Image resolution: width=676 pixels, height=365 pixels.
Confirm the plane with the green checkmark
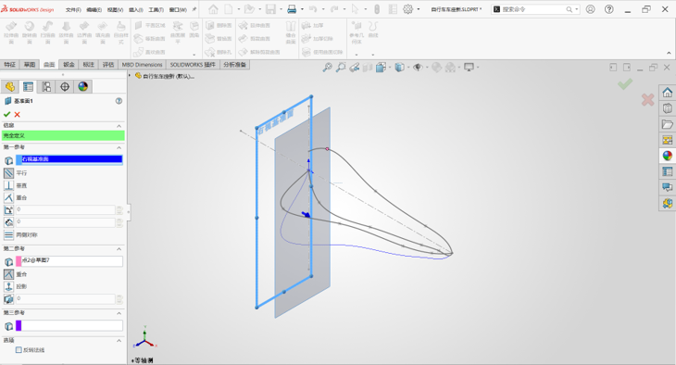point(6,114)
